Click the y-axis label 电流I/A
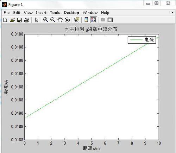 click(6, 87)
